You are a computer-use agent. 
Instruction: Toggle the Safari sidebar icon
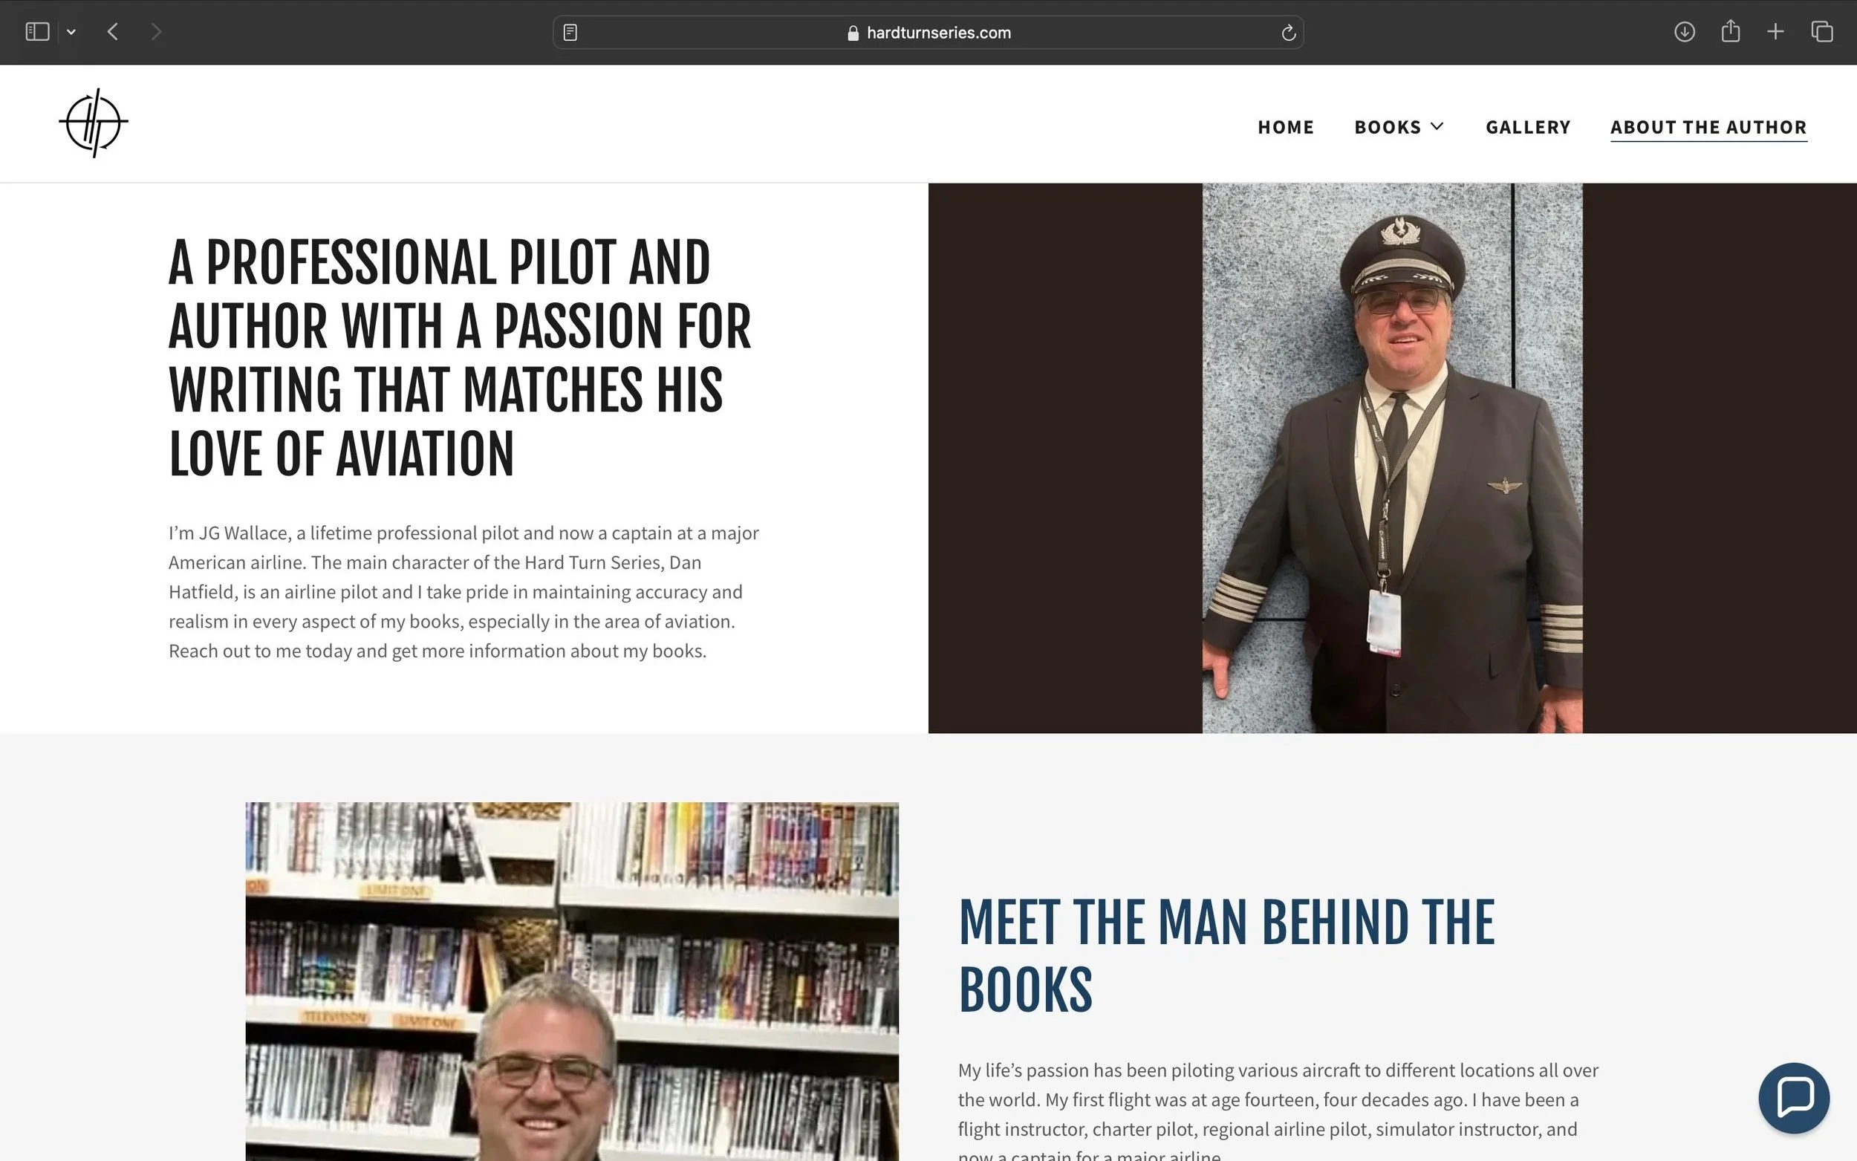tap(37, 31)
